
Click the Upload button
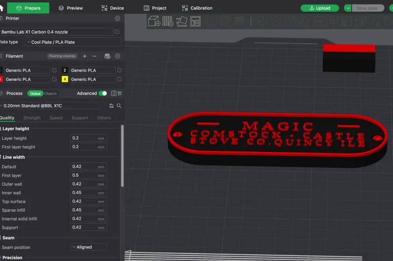click(320, 8)
